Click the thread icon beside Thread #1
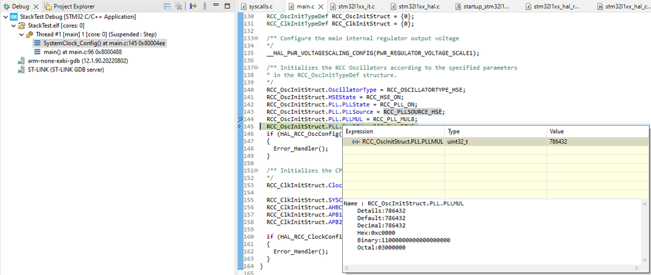Screen dimensions: 651x275 click(x=29, y=34)
